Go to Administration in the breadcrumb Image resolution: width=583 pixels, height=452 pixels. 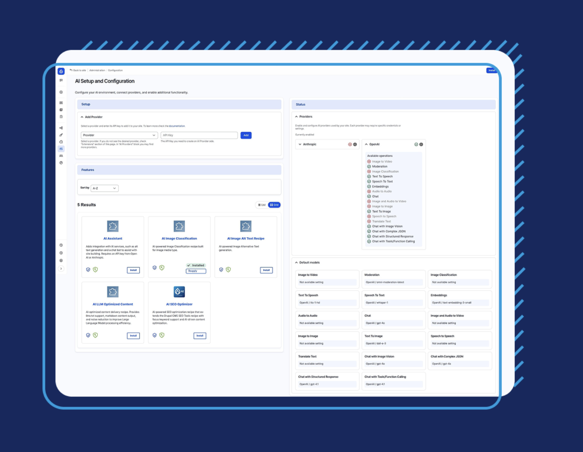pyautogui.click(x=97, y=71)
